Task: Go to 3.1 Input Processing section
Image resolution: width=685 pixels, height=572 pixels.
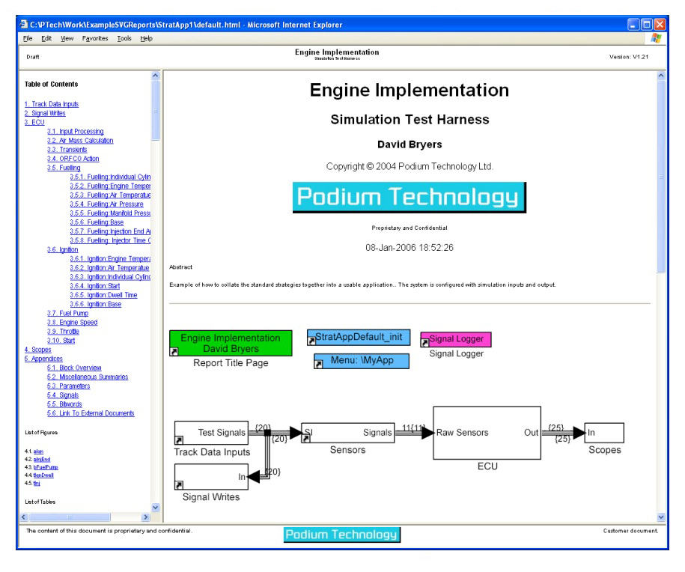Action: (75, 132)
